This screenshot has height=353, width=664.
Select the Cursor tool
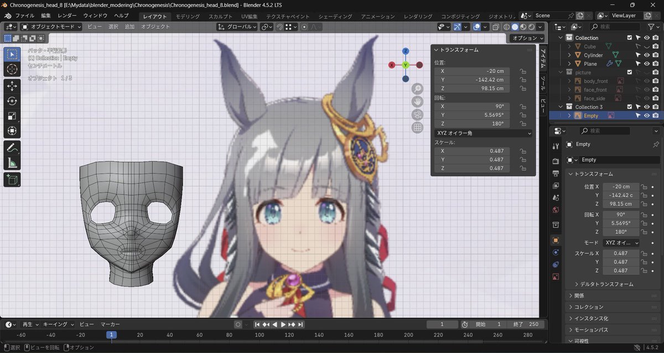pos(12,69)
